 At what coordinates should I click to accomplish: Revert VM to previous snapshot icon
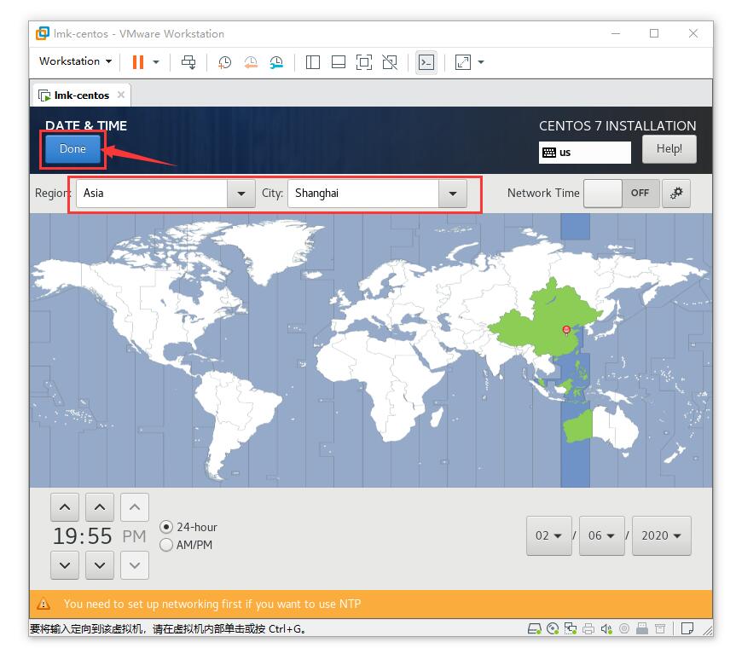(x=251, y=62)
